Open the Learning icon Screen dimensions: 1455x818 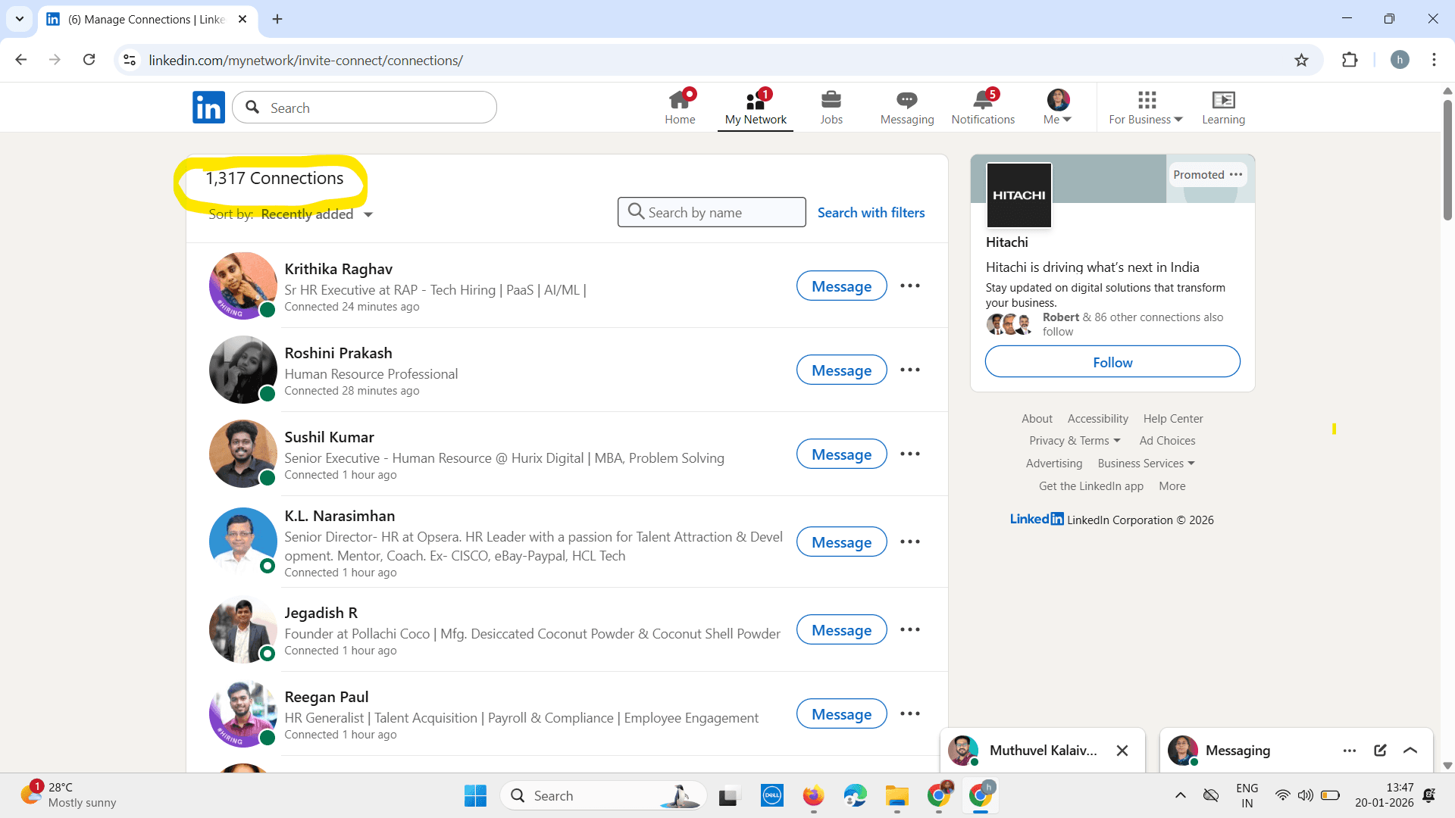pyautogui.click(x=1223, y=107)
